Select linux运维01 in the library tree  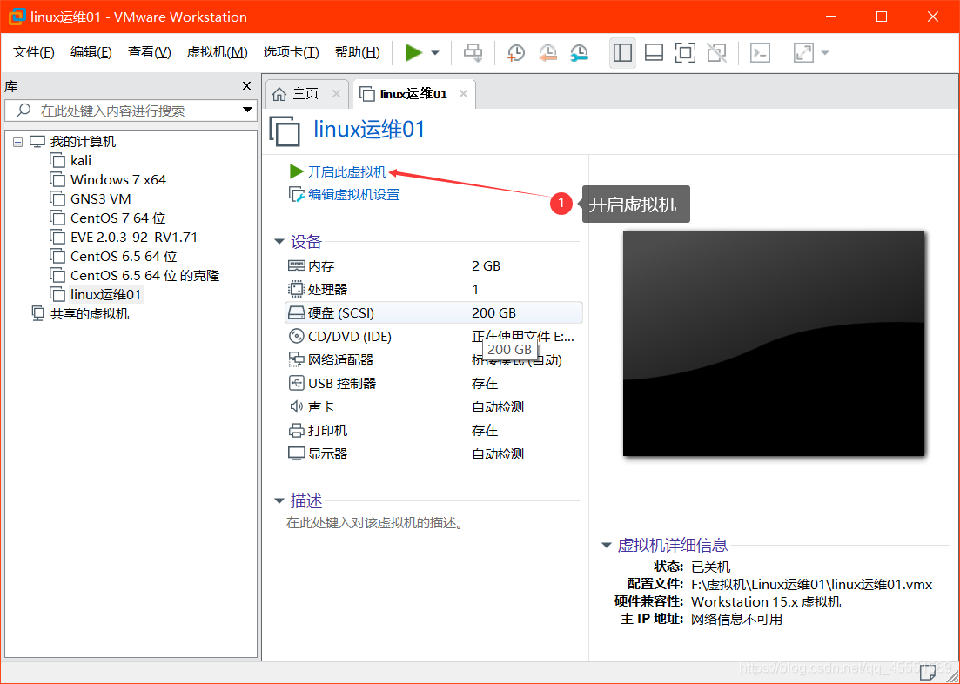click(105, 294)
